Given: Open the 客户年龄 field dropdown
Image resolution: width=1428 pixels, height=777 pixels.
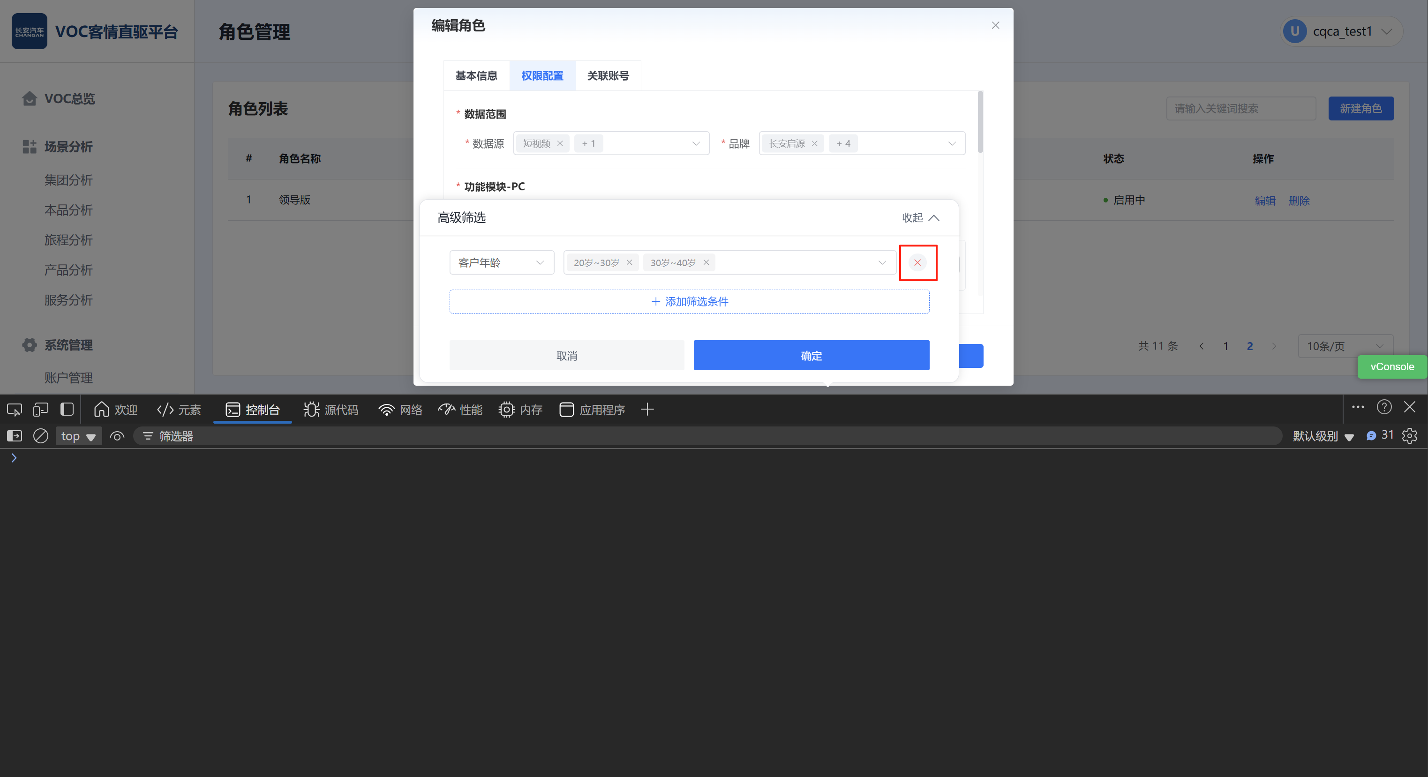Looking at the screenshot, I should (x=501, y=263).
